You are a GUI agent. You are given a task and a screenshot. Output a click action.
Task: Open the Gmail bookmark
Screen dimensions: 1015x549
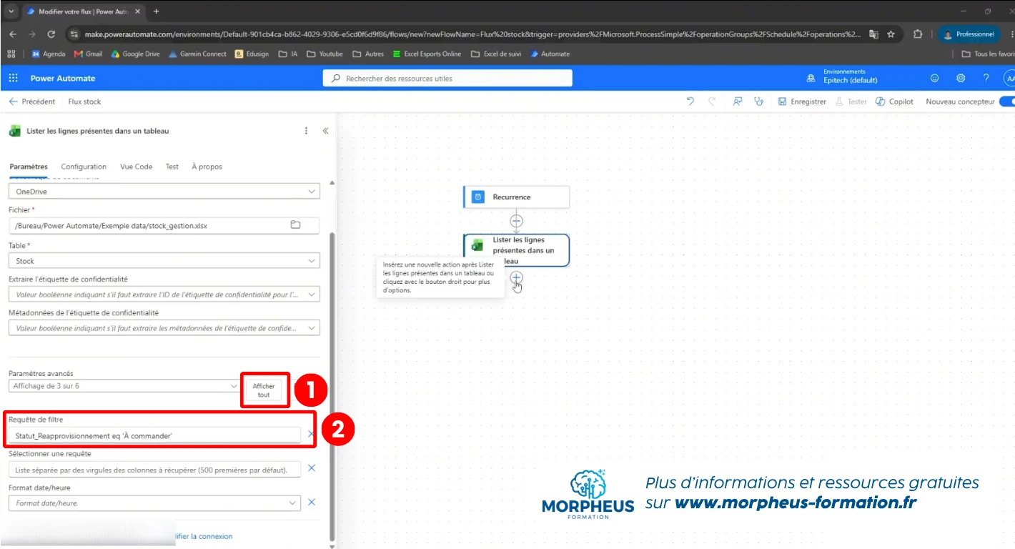pos(88,54)
